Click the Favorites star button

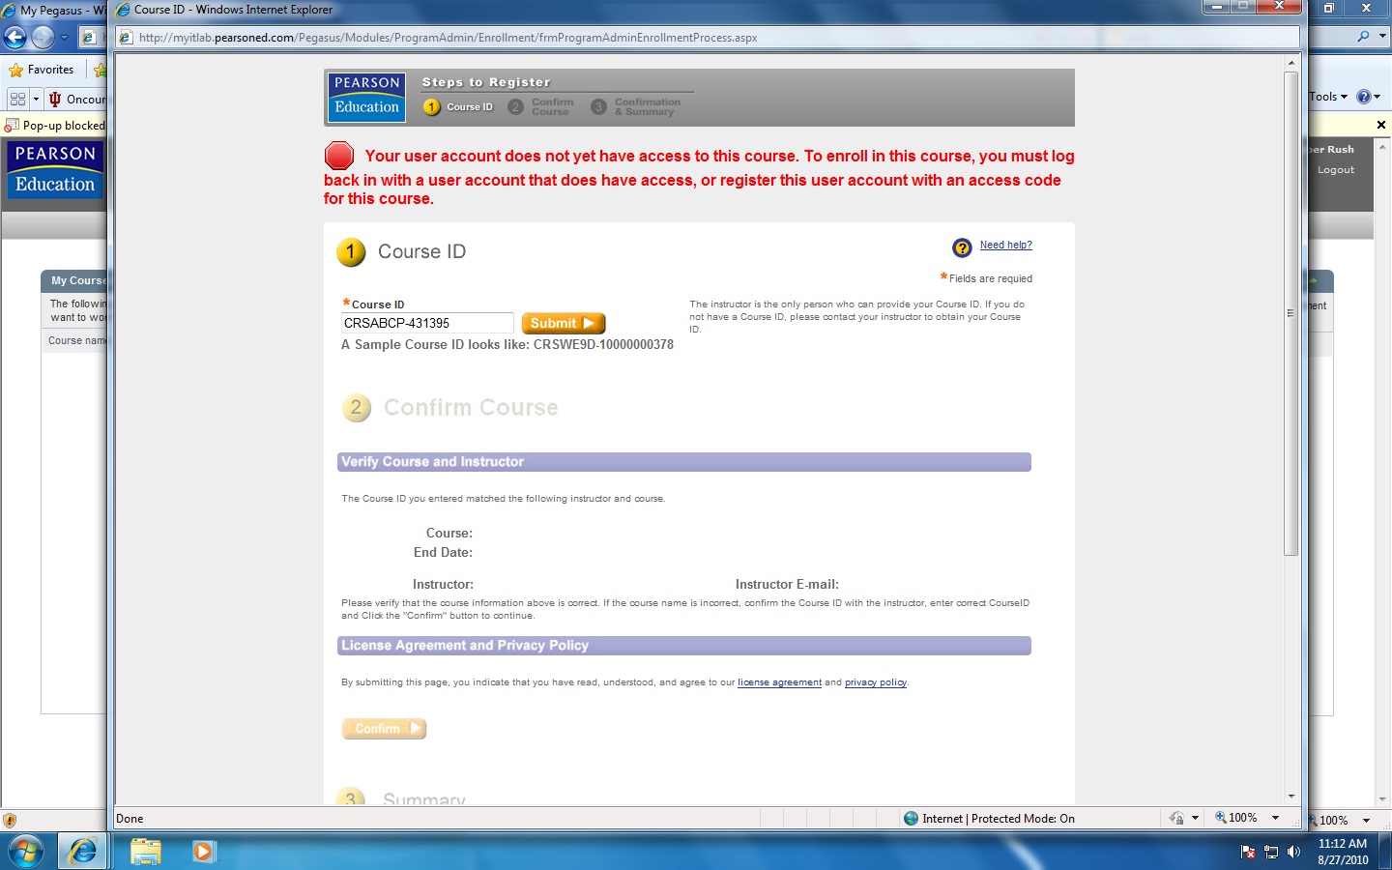click(x=42, y=70)
